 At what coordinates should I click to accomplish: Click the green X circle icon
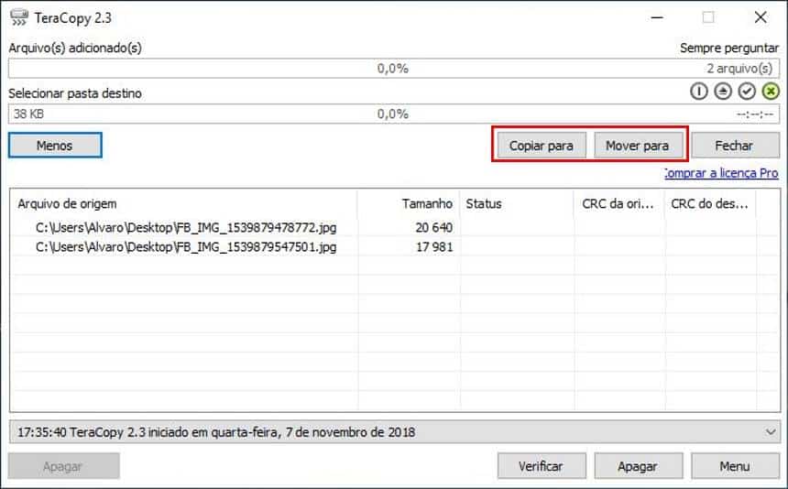771,92
